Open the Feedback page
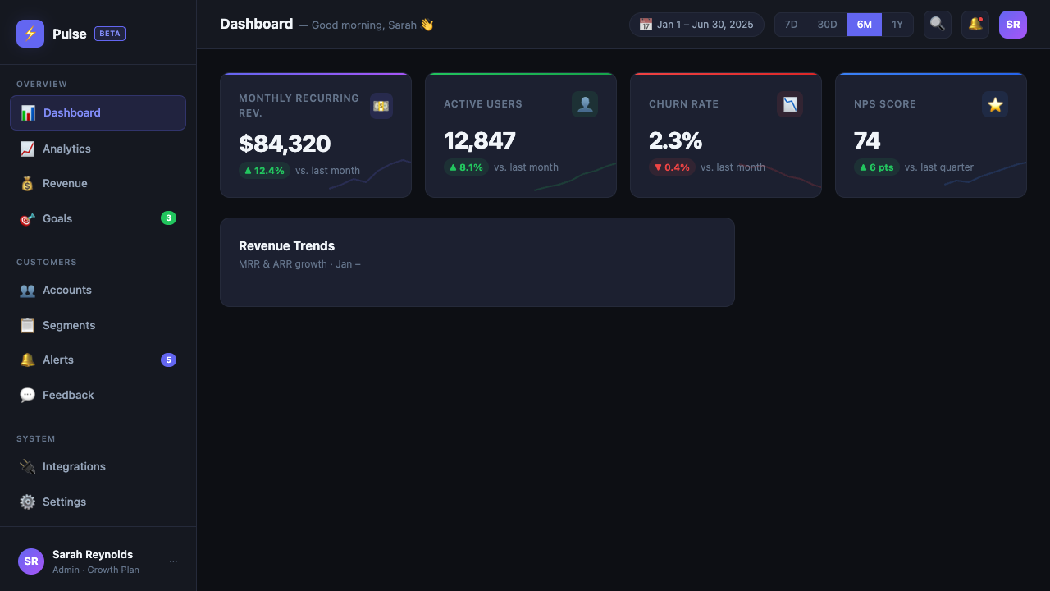The image size is (1050, 591). click(98, 395)
